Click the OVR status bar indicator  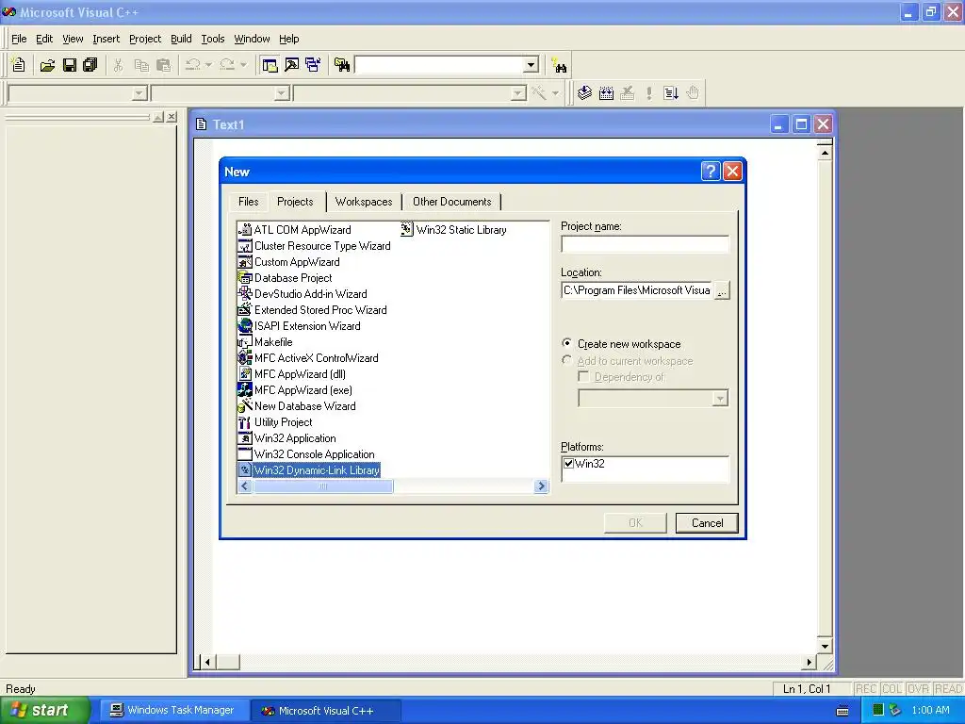tap(918, 689)
